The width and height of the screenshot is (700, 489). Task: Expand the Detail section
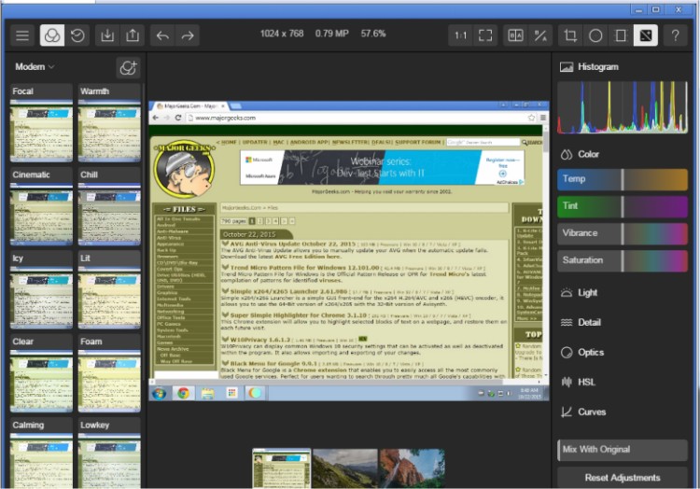581,323
